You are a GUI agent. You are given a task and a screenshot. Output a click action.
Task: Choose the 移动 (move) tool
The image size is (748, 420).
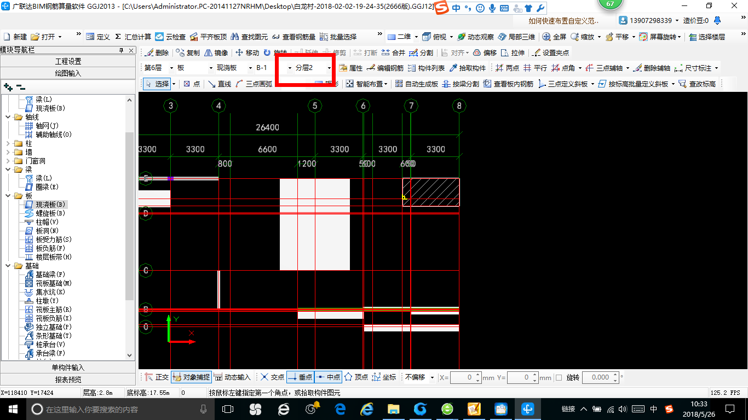click(x=248, y=53)
